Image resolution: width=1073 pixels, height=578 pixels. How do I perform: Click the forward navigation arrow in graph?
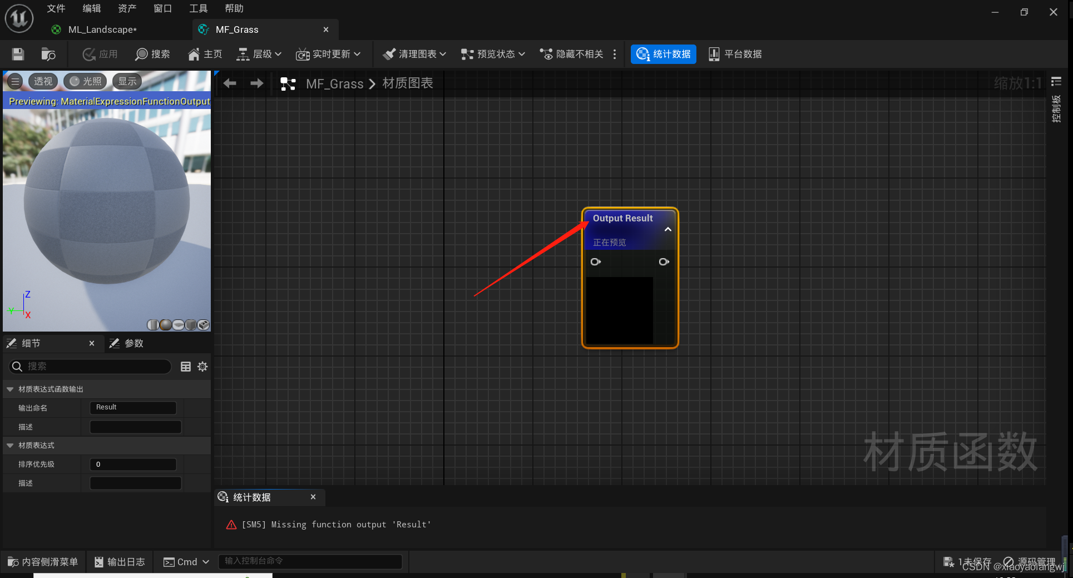[x=256, y=83]
